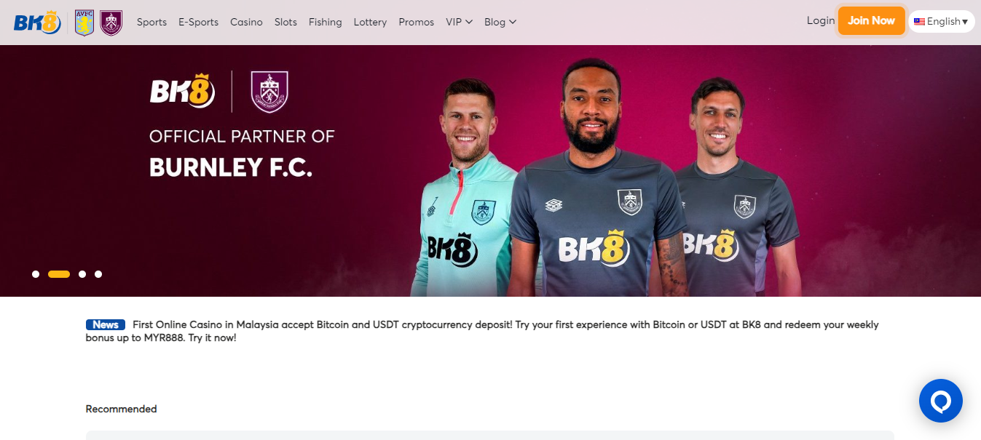Expand the Blog dropdown menu

point(500,22)
